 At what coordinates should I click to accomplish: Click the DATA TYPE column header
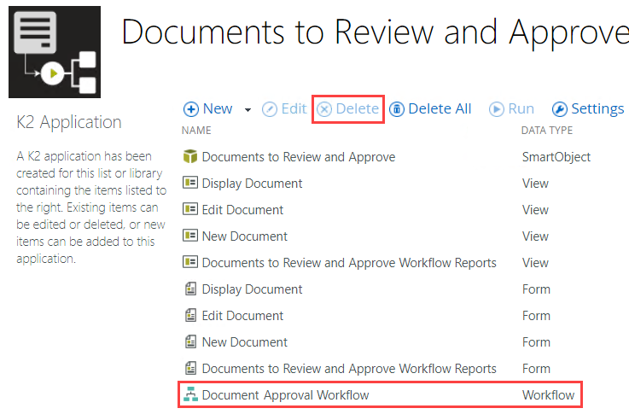click(547, 131)
